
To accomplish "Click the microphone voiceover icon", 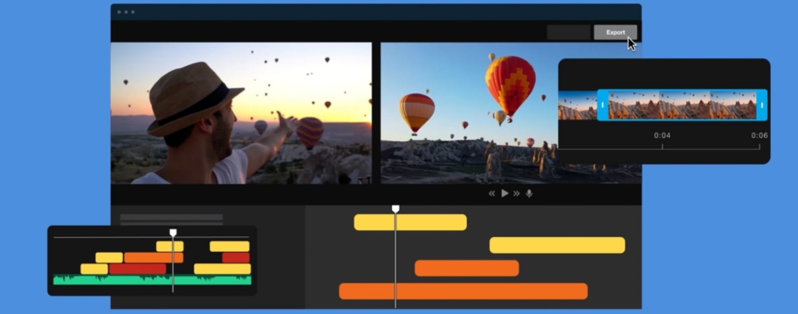I will tap(529, 194).
